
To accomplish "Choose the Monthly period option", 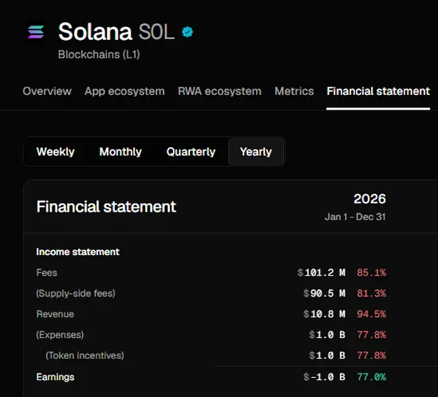I will point(121,151).
